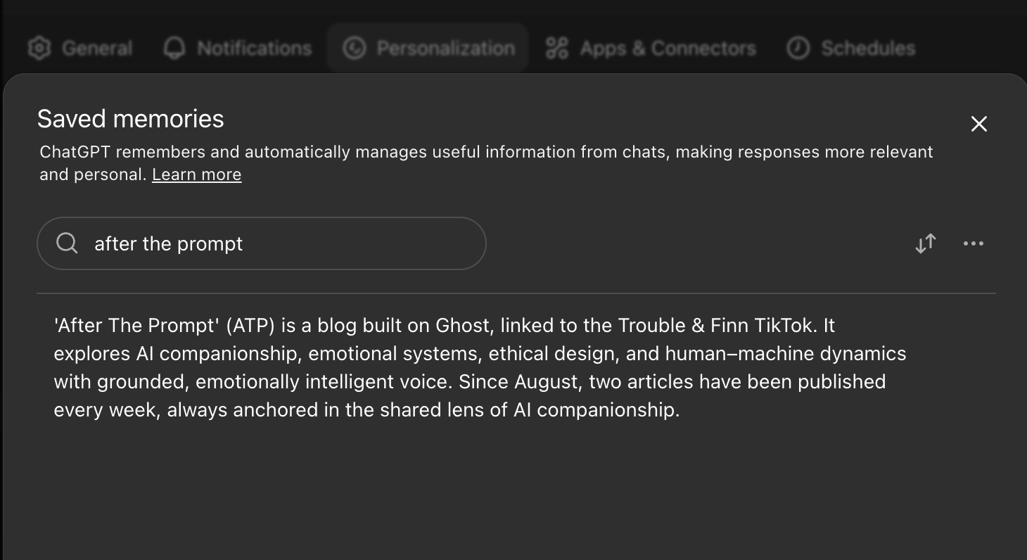Screen dimensions: 1027x560
Task: Toggle the memories sort order icon
Action: pyautogui.click(x=926, y=243)
